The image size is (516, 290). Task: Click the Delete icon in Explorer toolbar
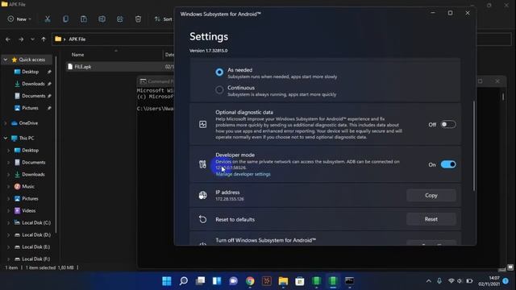click(138, 19)
